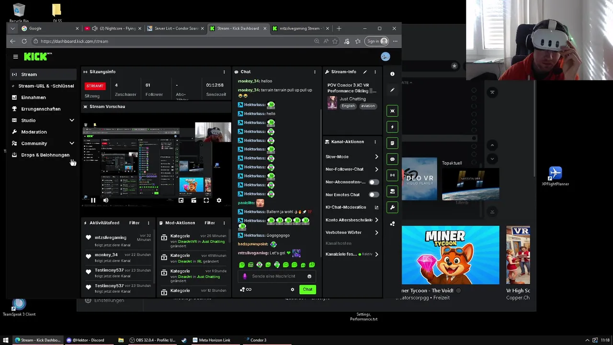Open Sitzungsinfo panel options menu
This screenshot has width=613, height=345.
224,72
